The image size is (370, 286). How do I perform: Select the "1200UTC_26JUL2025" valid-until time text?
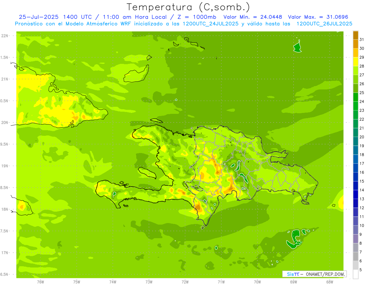click(x=324, y=24)
